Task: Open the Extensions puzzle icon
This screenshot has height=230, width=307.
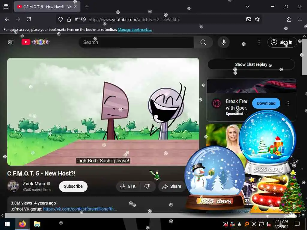Action: tap(289, 19)
